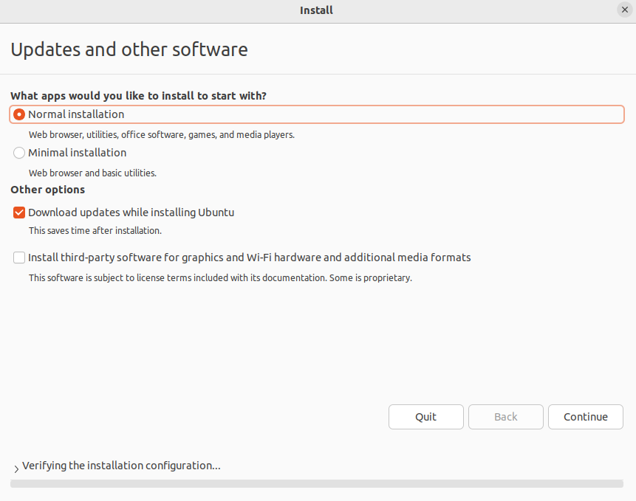Click the 'Web browser, utilities, office software' description
This screenshot has height=501, width=636.
[x=162, y=135]
